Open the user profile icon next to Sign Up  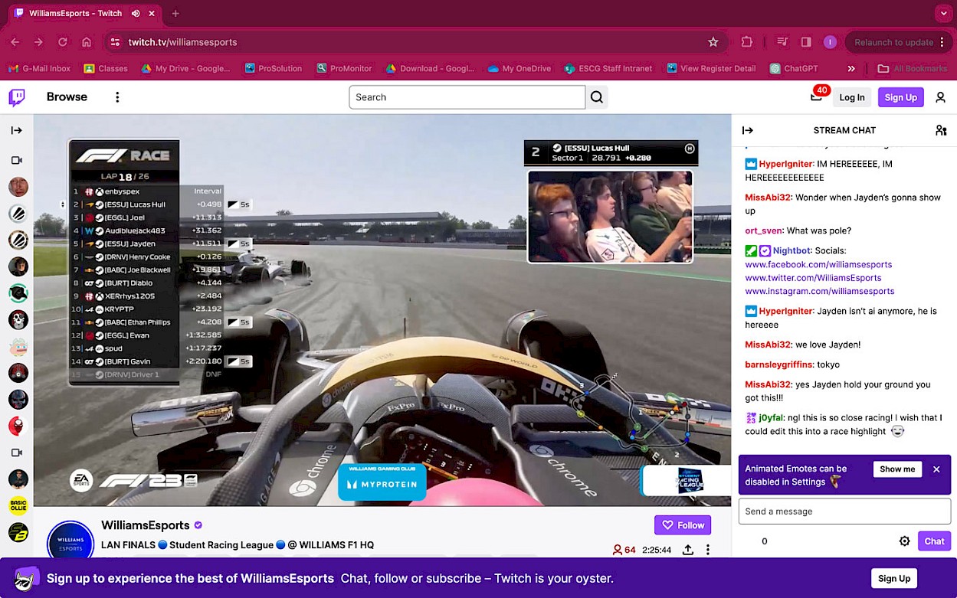tap(940, 97)
